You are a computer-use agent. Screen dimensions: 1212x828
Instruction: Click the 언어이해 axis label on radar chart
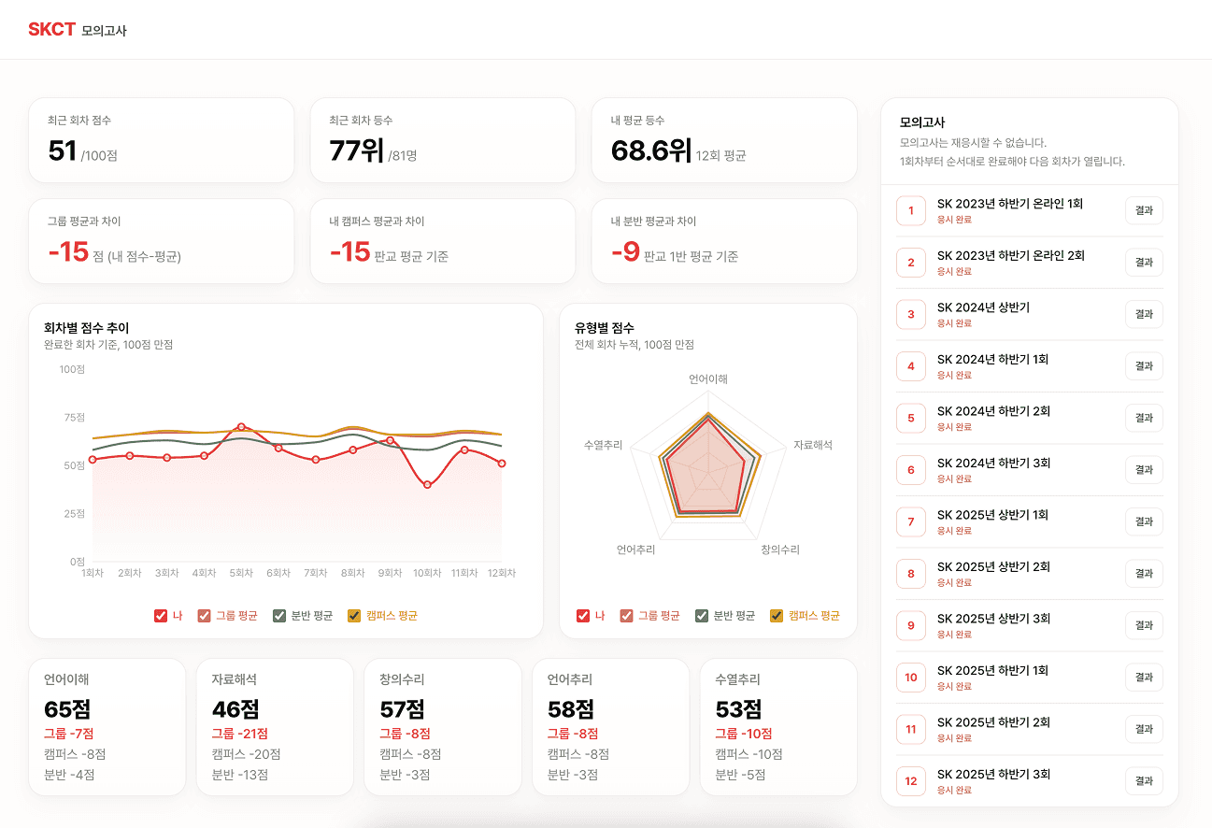click(x=708, y=379)
